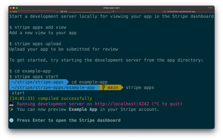Click the text $ stripe apps add view
Viewport: 223px width, 140px height.
coord(38,27)
